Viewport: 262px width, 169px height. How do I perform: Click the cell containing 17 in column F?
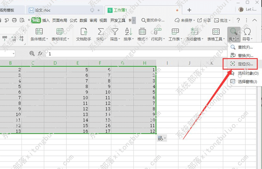point(100,131)
